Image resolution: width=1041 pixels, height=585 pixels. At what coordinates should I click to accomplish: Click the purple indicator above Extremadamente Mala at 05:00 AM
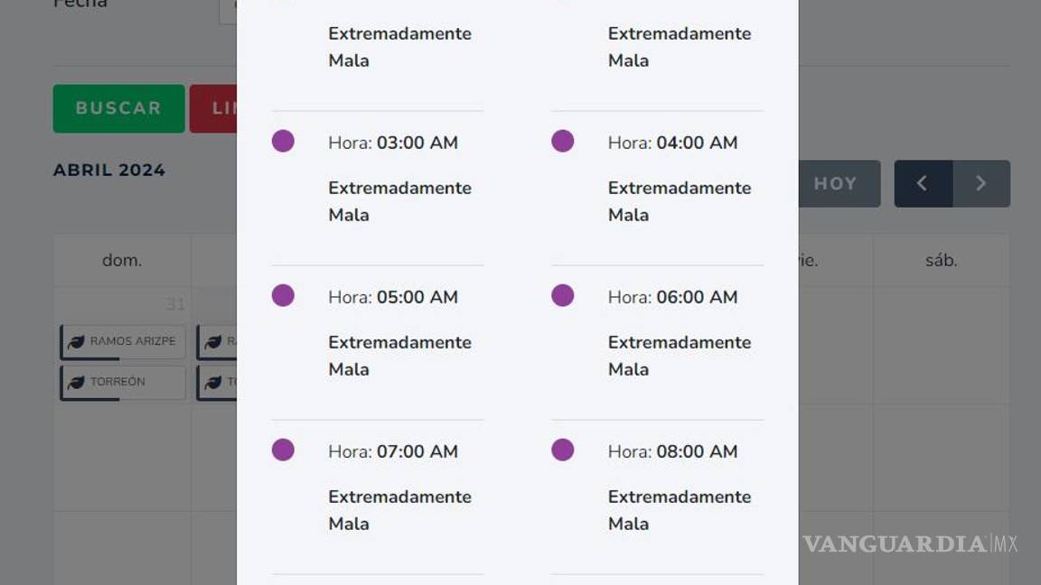click(283, 295)
